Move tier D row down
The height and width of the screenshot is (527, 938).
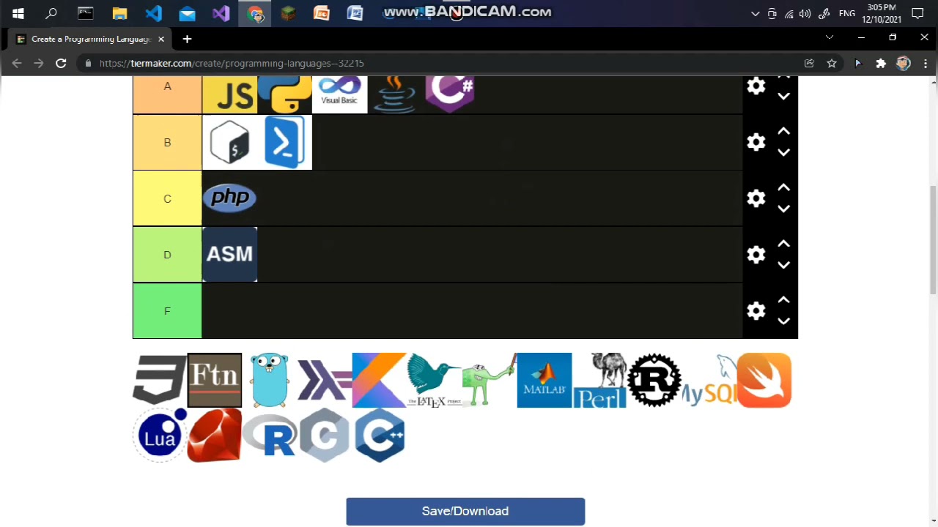[783, 265]
